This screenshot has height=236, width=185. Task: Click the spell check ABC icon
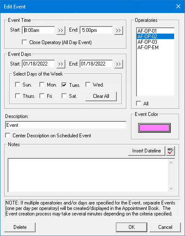[170, 151]
